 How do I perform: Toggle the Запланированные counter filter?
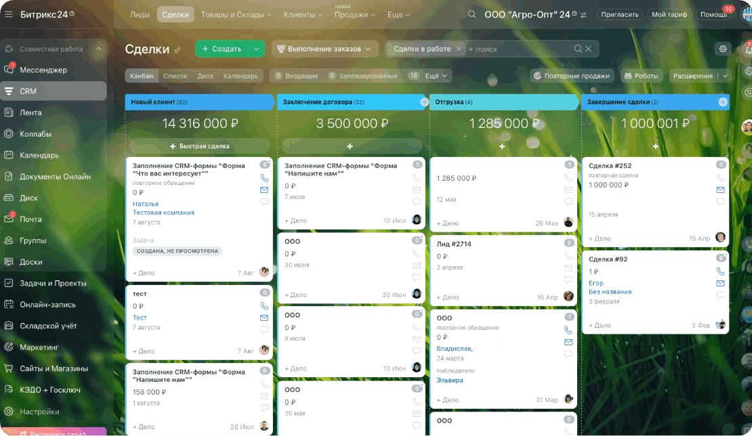[363, 76]
